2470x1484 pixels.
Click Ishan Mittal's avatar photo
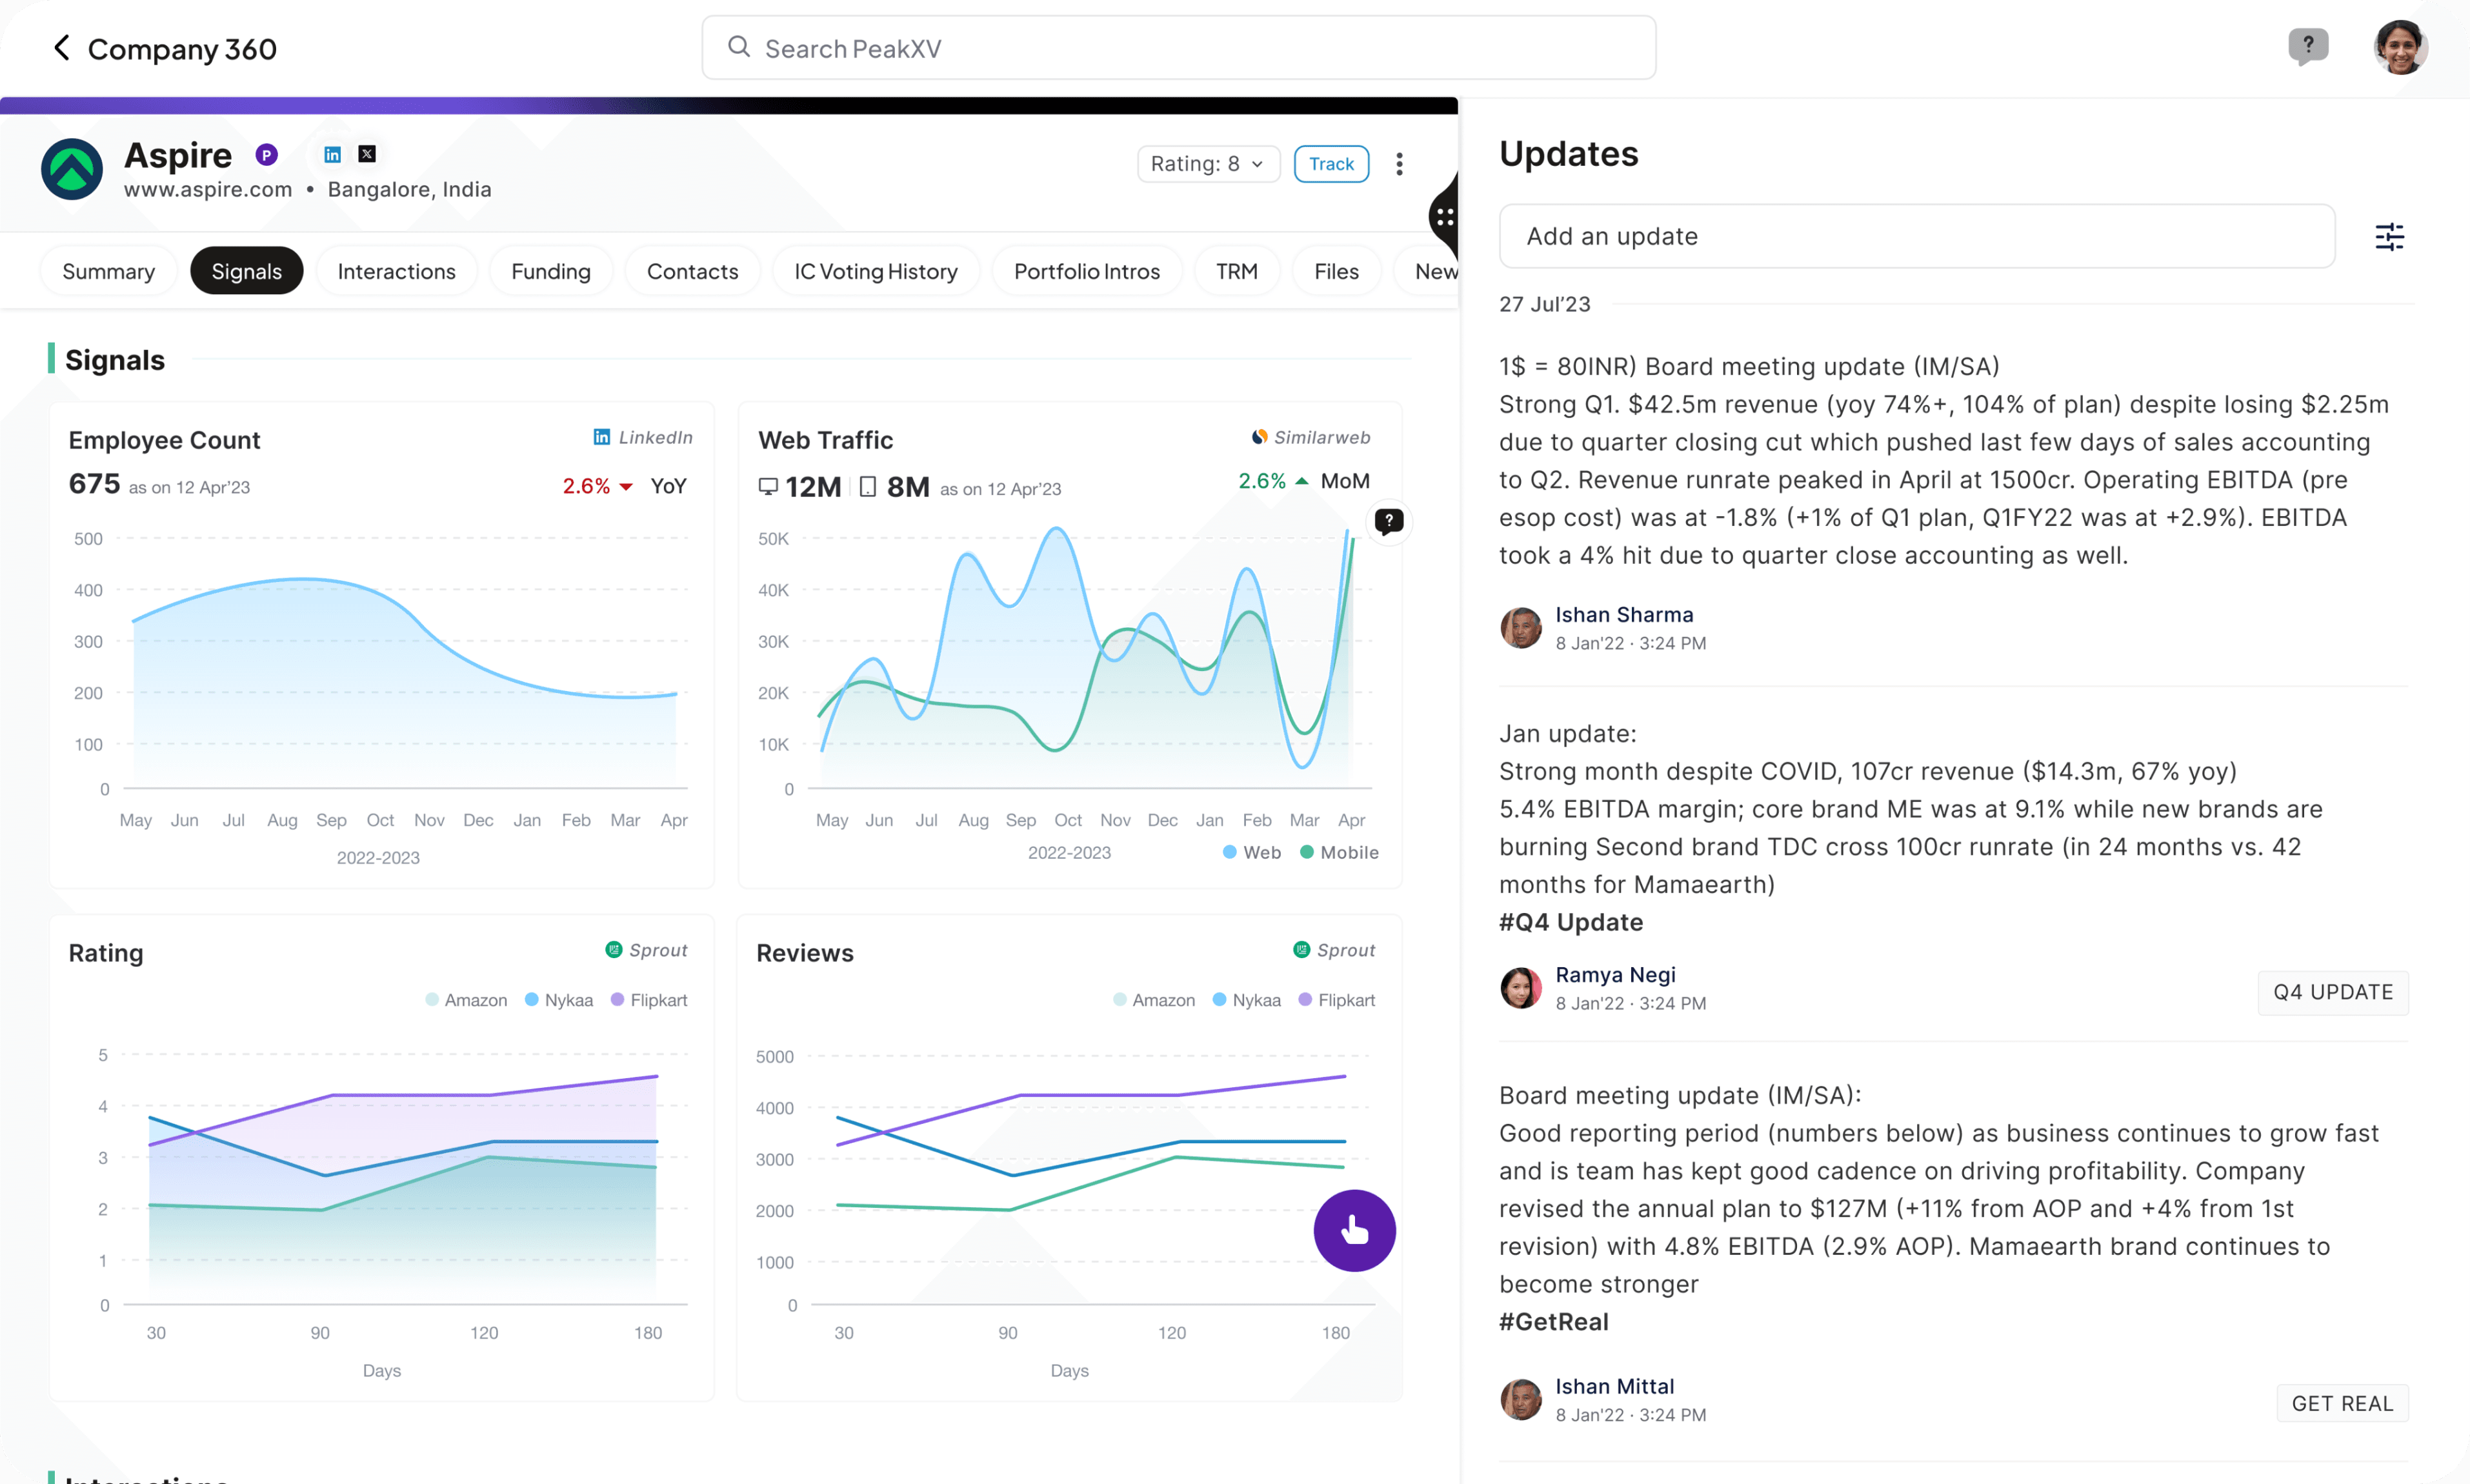coord(1521,1400)
